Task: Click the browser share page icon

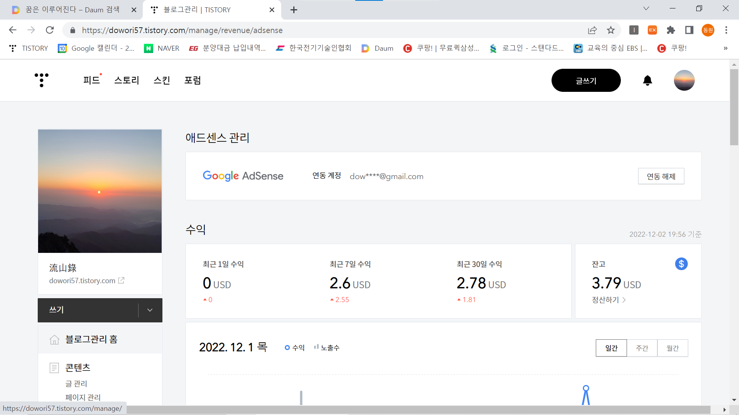Action: click(592, 30)
